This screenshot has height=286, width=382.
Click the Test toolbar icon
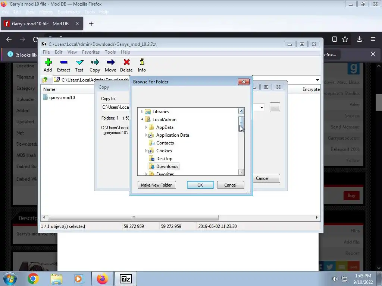79,62
